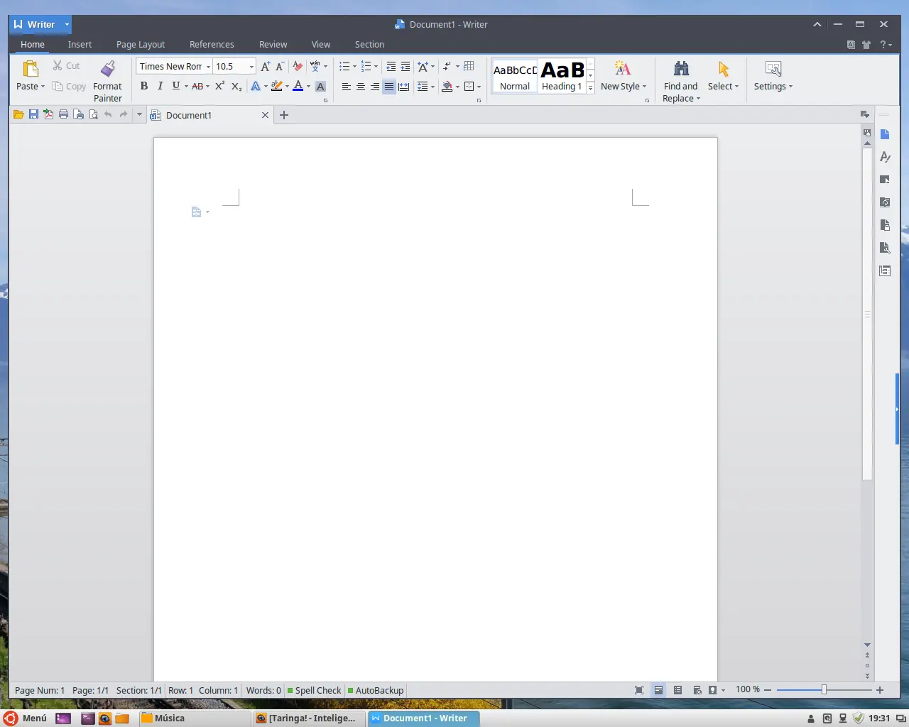Open bullet list dropdown arrow

click(354, 67)
